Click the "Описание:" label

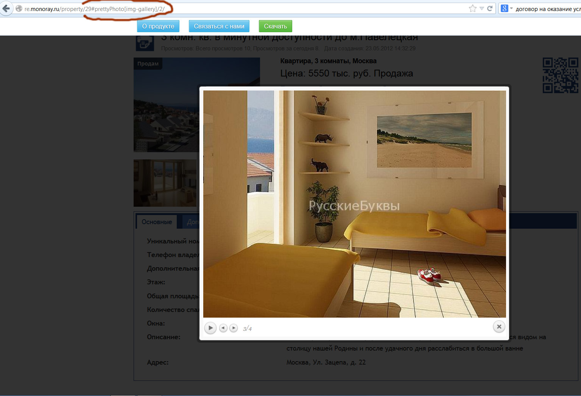[164, 337]
